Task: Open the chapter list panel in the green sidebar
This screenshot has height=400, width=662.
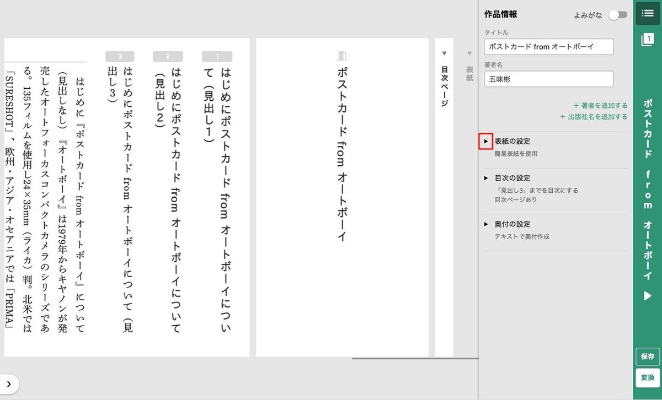Action: pos(647,13)
